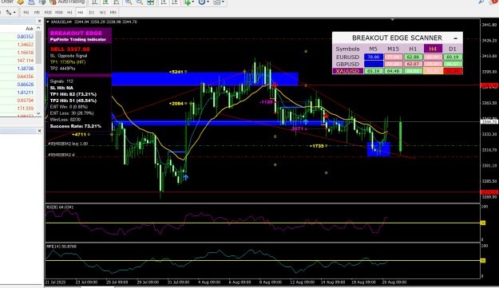Click the templates icon
The image size is (499, 288).
(216, 2)
